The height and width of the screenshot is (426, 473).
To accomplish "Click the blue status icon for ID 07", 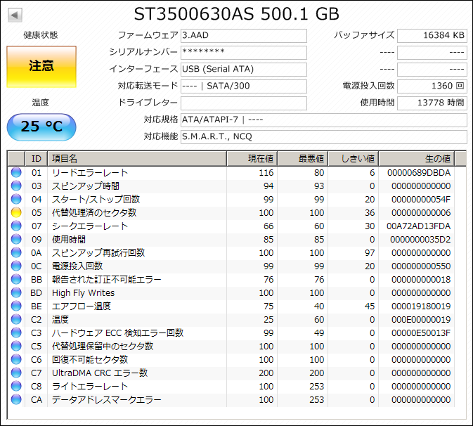I will pos(16,226).
